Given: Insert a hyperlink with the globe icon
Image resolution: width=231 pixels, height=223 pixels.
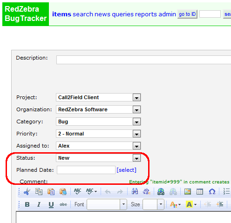Looking at the screenshot, I should 161,191.
